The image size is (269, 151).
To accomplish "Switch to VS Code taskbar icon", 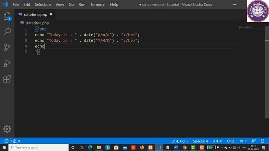I will 159,147.
